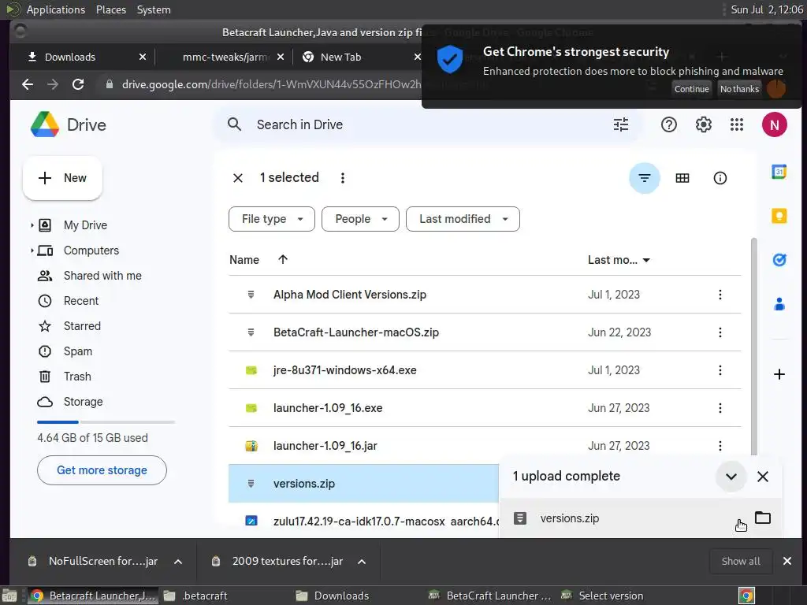The height and width of the screenshot is (605, 807).
Task: Close the downloads shelf bar
Action: click(x=787, y=561)
